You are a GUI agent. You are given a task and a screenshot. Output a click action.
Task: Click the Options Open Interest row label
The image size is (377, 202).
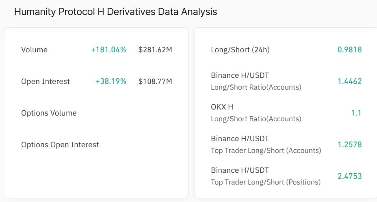(60, 145)
